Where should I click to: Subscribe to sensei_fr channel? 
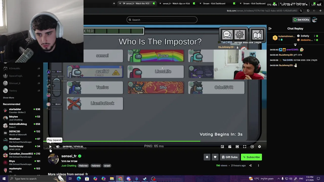tap(251, 157)
